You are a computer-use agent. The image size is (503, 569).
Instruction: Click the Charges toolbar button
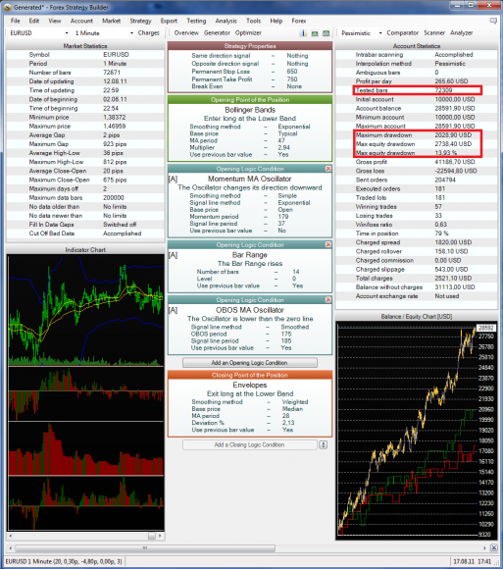point(149,33)
